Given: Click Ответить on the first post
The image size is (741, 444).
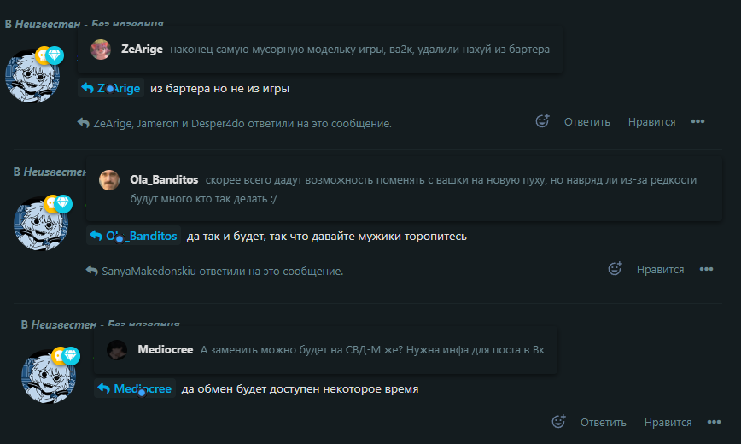Looking at the screenshot, I should (x=587, y=122).
